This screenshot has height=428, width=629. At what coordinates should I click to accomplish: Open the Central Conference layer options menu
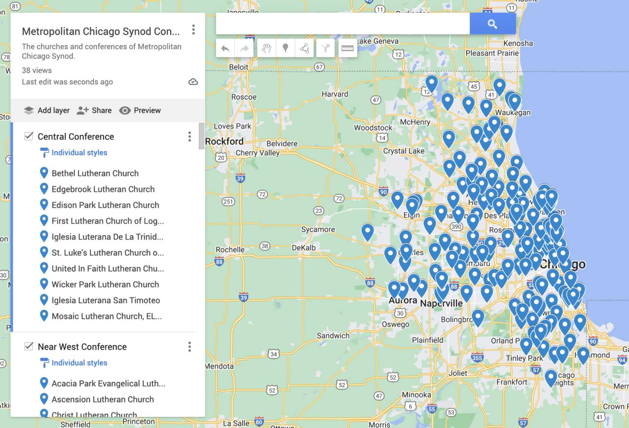tap(190, 136)
